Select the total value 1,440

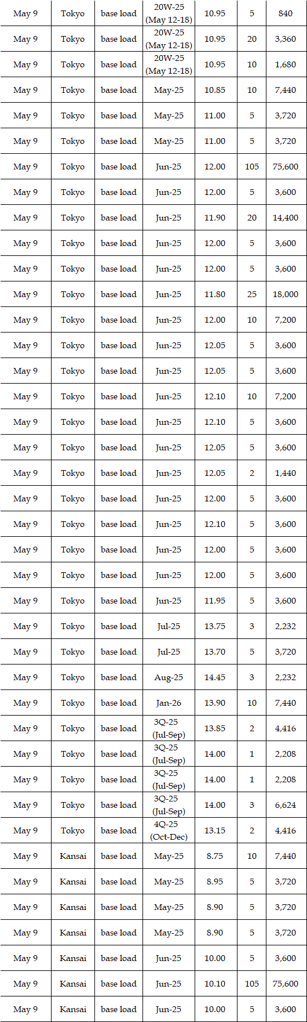pyautogui.click(x=286, y=473)
